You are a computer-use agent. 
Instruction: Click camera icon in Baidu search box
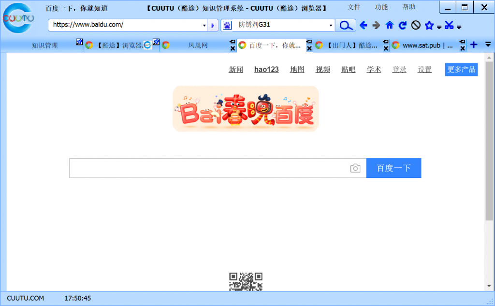[x=355, y=168]
